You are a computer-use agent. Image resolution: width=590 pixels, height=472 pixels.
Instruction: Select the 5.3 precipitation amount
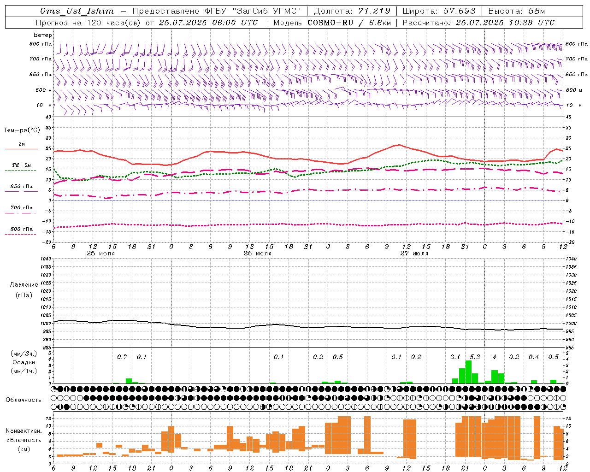(475, 357)
